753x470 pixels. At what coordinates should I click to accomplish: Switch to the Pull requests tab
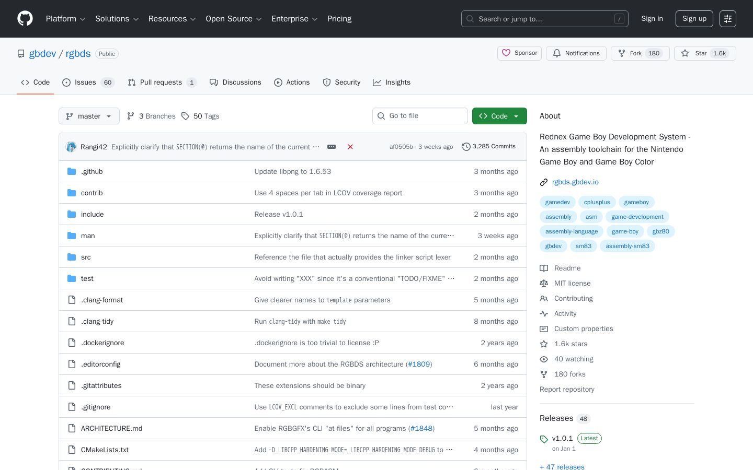click(x=162, y=83)
